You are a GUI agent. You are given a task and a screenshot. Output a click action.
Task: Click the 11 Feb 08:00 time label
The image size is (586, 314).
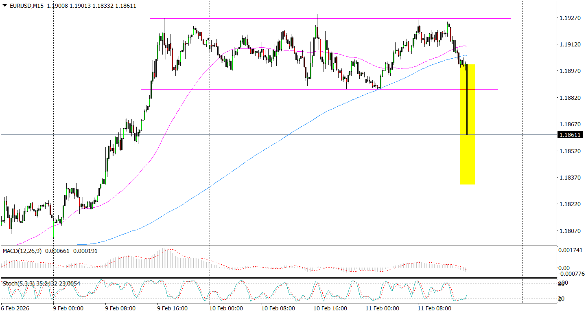pos(435,308)
